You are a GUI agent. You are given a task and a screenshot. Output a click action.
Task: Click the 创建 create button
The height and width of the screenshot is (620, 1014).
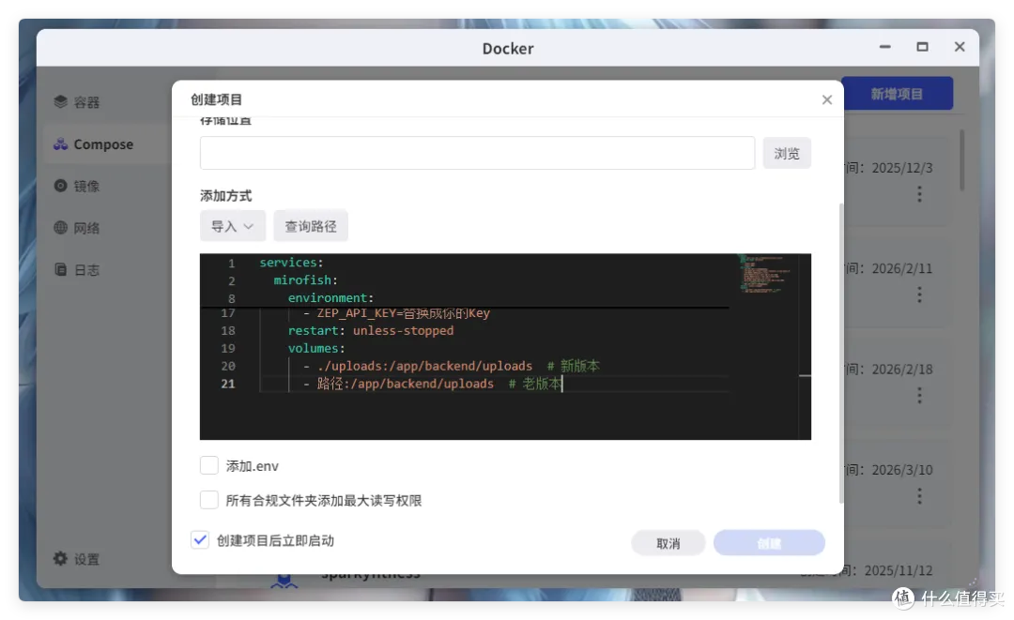coord(769,543)
